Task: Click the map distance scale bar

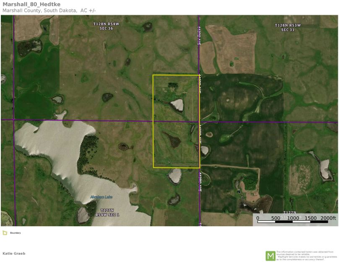Action: click(296, 221)
